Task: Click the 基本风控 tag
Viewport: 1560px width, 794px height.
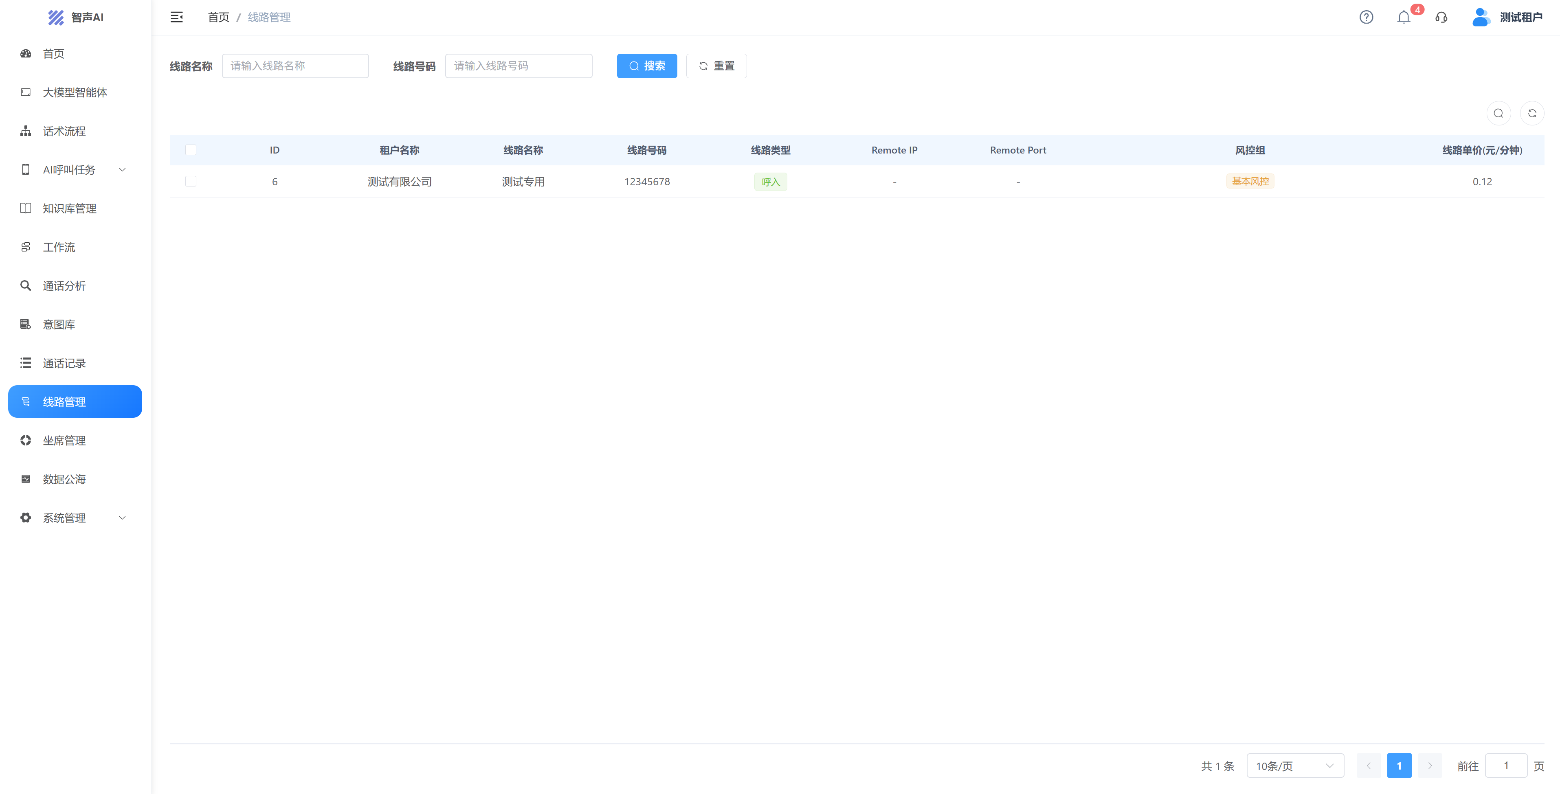Action: point(1250,181)
